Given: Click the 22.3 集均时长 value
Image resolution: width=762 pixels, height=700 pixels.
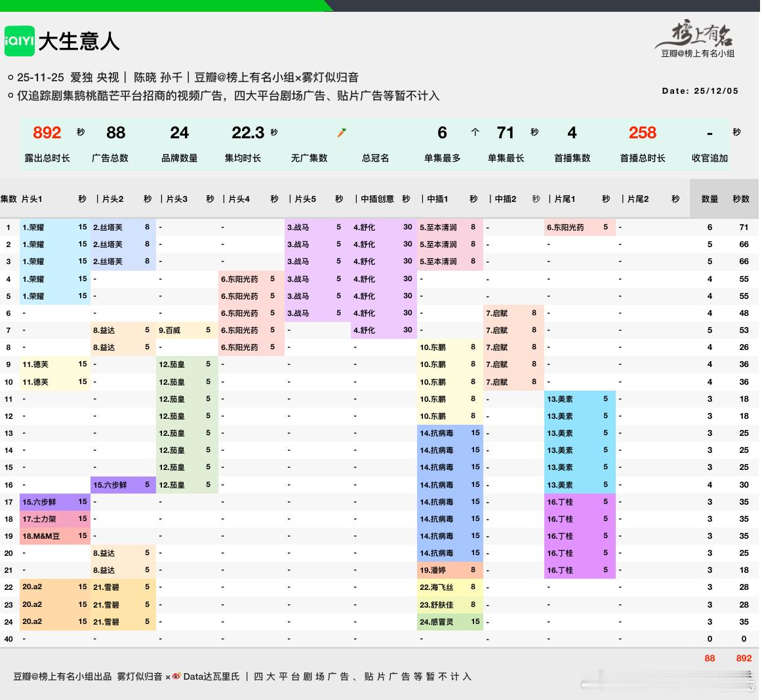Looking at the screenshot, I should pyautogui.click(x=248, y=132).
